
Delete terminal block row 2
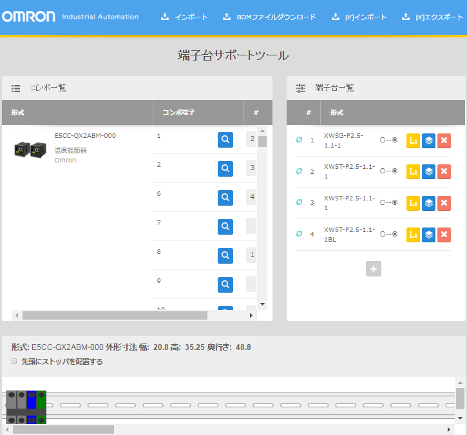(444, 171)
